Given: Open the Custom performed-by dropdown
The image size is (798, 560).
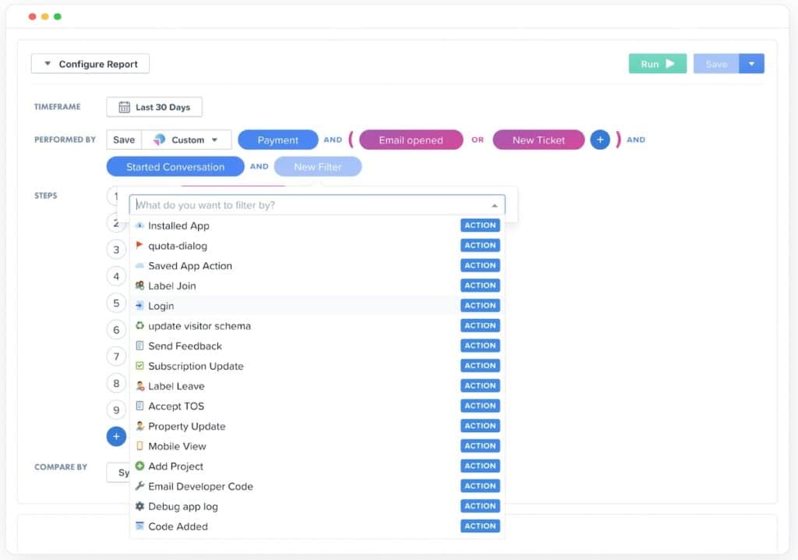Looking at the screenshot, I should (188, 139).
